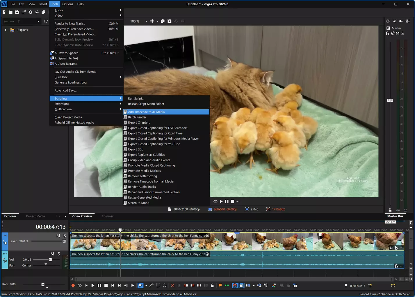
Task: Insert a marker with orange flag icon
Action: tap(220, 286)
